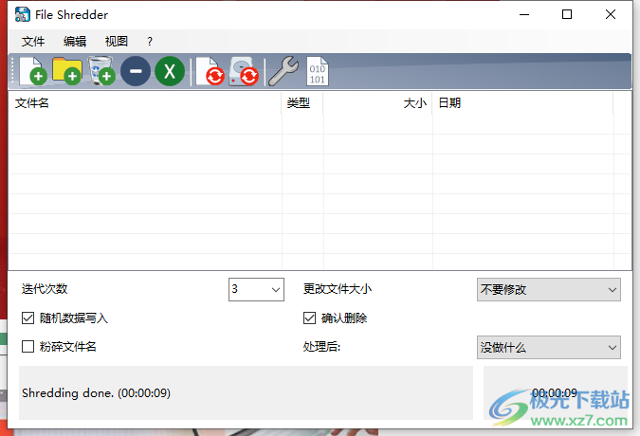The height and width of the screenshot is (436, 640).
Task: Toggle the 确认删除 checkbox
Action: 309,318
